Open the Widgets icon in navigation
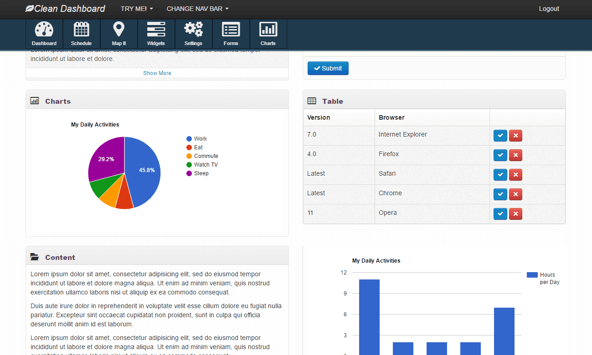 pyautogui.click(x=156, y=30)
